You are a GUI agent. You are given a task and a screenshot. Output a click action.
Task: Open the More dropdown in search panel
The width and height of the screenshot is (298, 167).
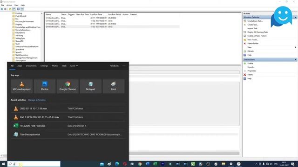[74, 66]
